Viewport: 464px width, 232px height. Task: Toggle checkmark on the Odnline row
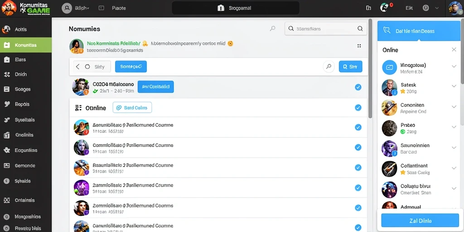pos(358,107)
